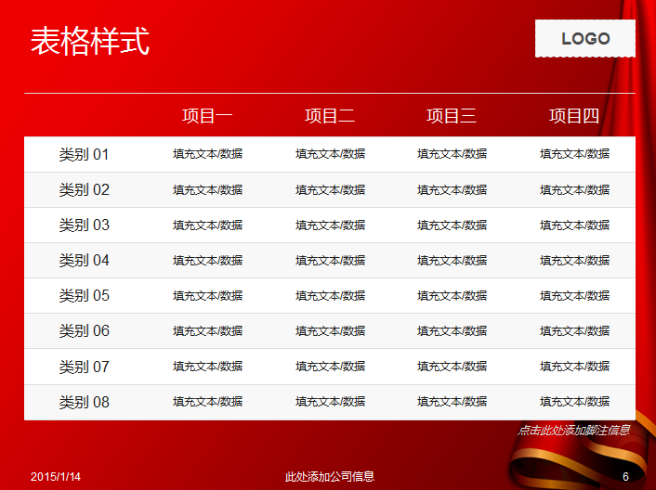Click 类别 05 cell under 项目三
Screen dimensions: 656x490
(452, 296)
